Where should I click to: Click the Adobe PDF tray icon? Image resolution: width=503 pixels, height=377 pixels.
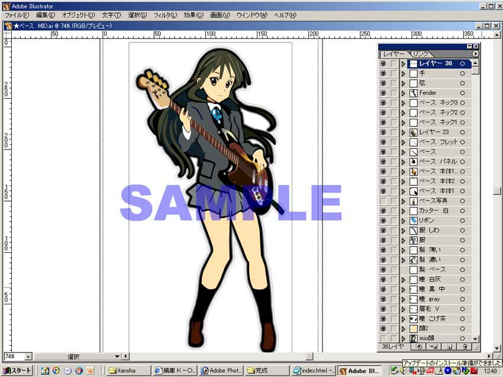pyautogui.click(x=475, y=371)
